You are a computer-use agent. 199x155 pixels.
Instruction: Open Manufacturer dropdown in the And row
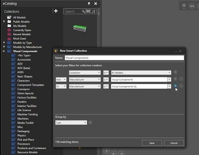point(85,80)
